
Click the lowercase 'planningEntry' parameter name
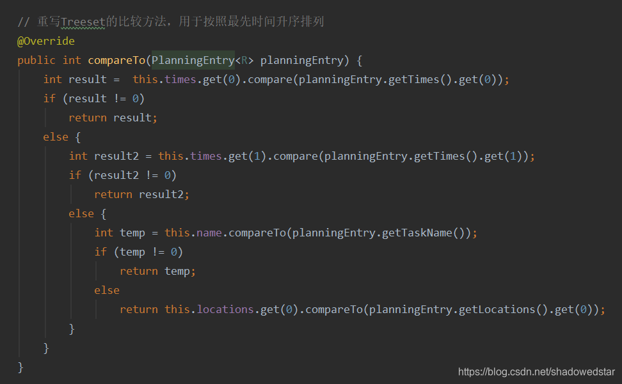[301, 60]
